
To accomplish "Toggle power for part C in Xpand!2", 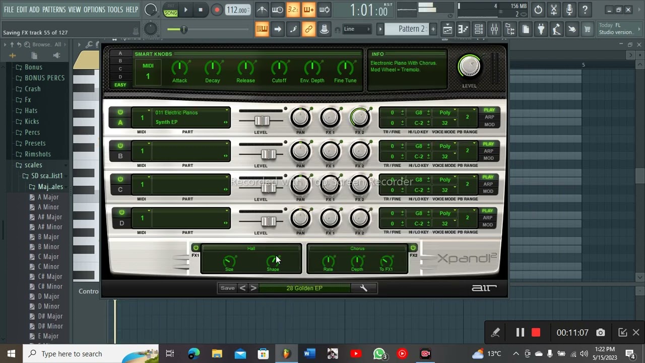I will click(120, 179).
